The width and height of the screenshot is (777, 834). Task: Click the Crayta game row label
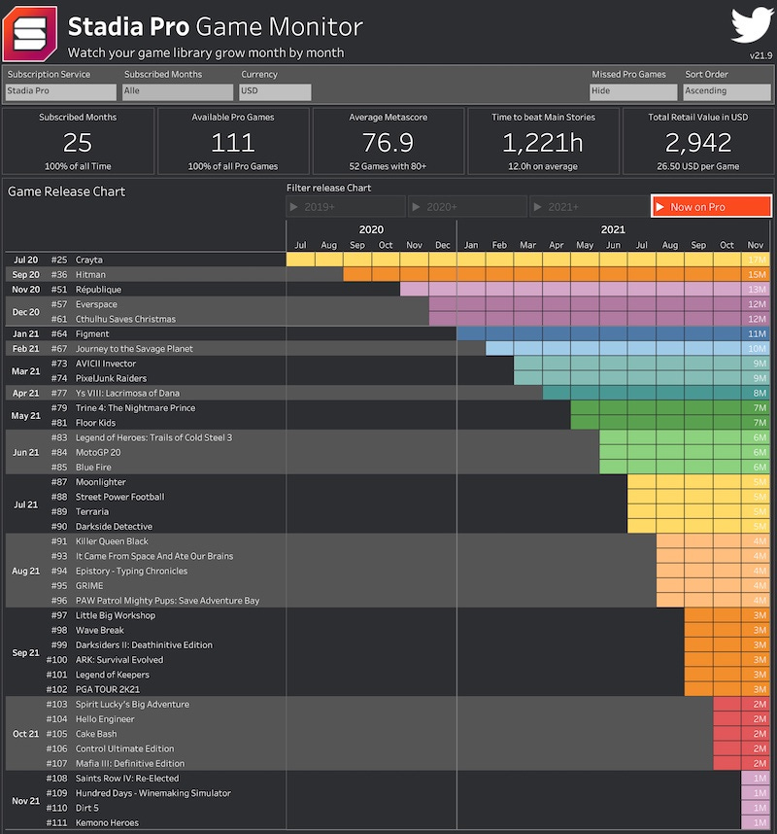88,260
